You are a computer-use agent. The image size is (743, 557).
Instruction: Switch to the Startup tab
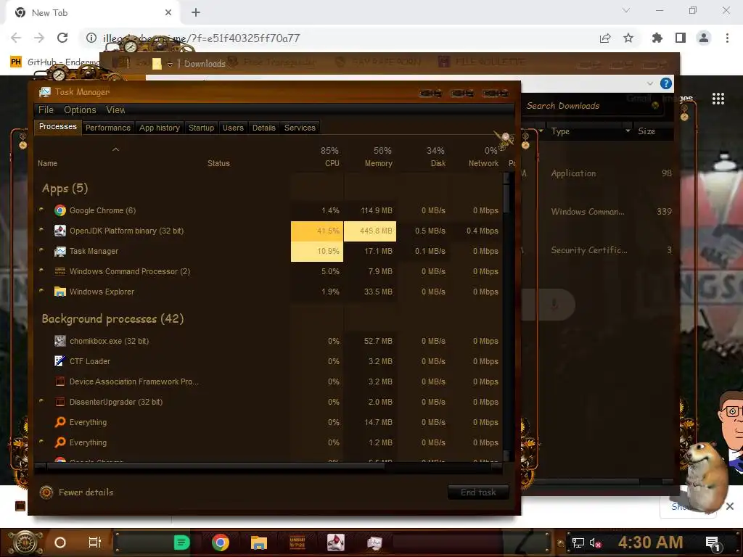202,128
